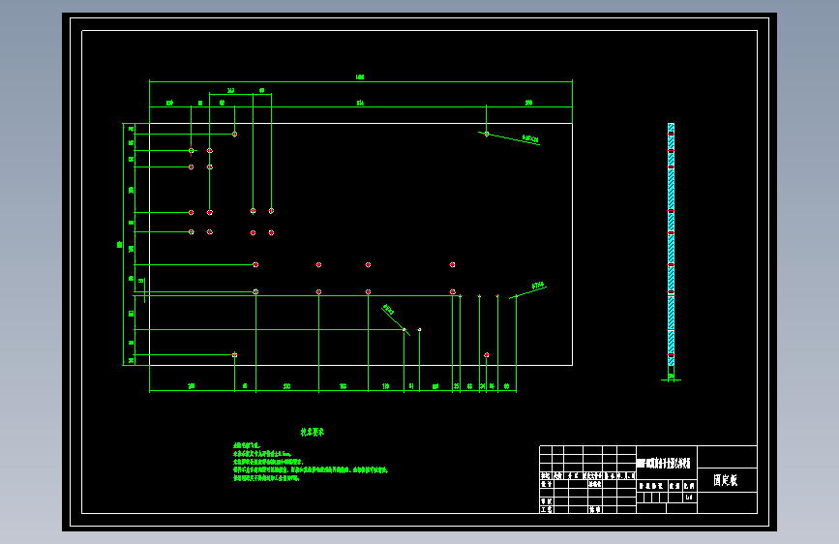This screenshot has height=544, width=839.
Task: Click the 固定板 title block label
Action: click(x=726, y=480)
